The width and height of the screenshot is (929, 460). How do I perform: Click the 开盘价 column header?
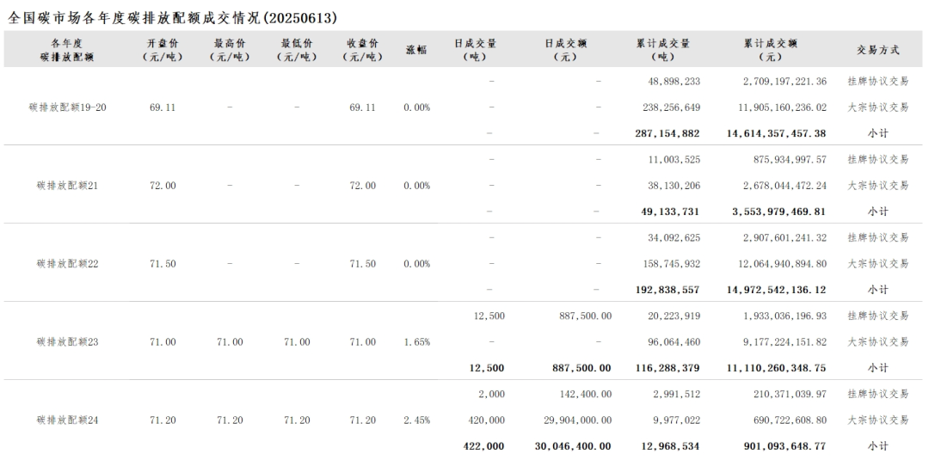(x=163, y=50)
